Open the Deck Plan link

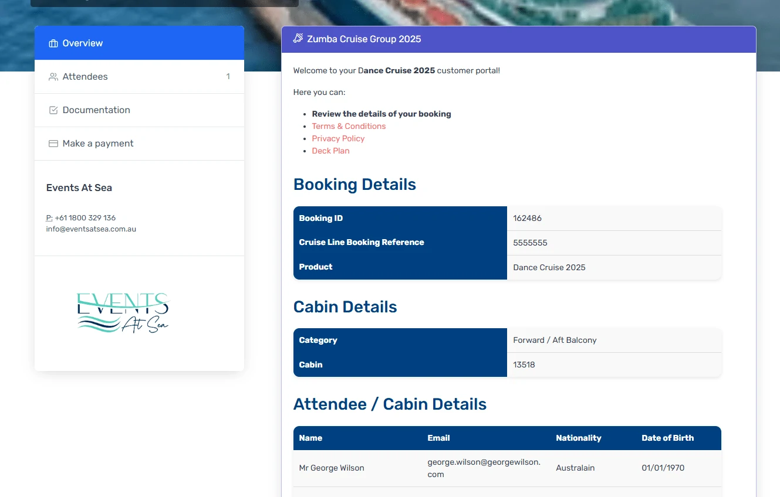coord(330,151)
